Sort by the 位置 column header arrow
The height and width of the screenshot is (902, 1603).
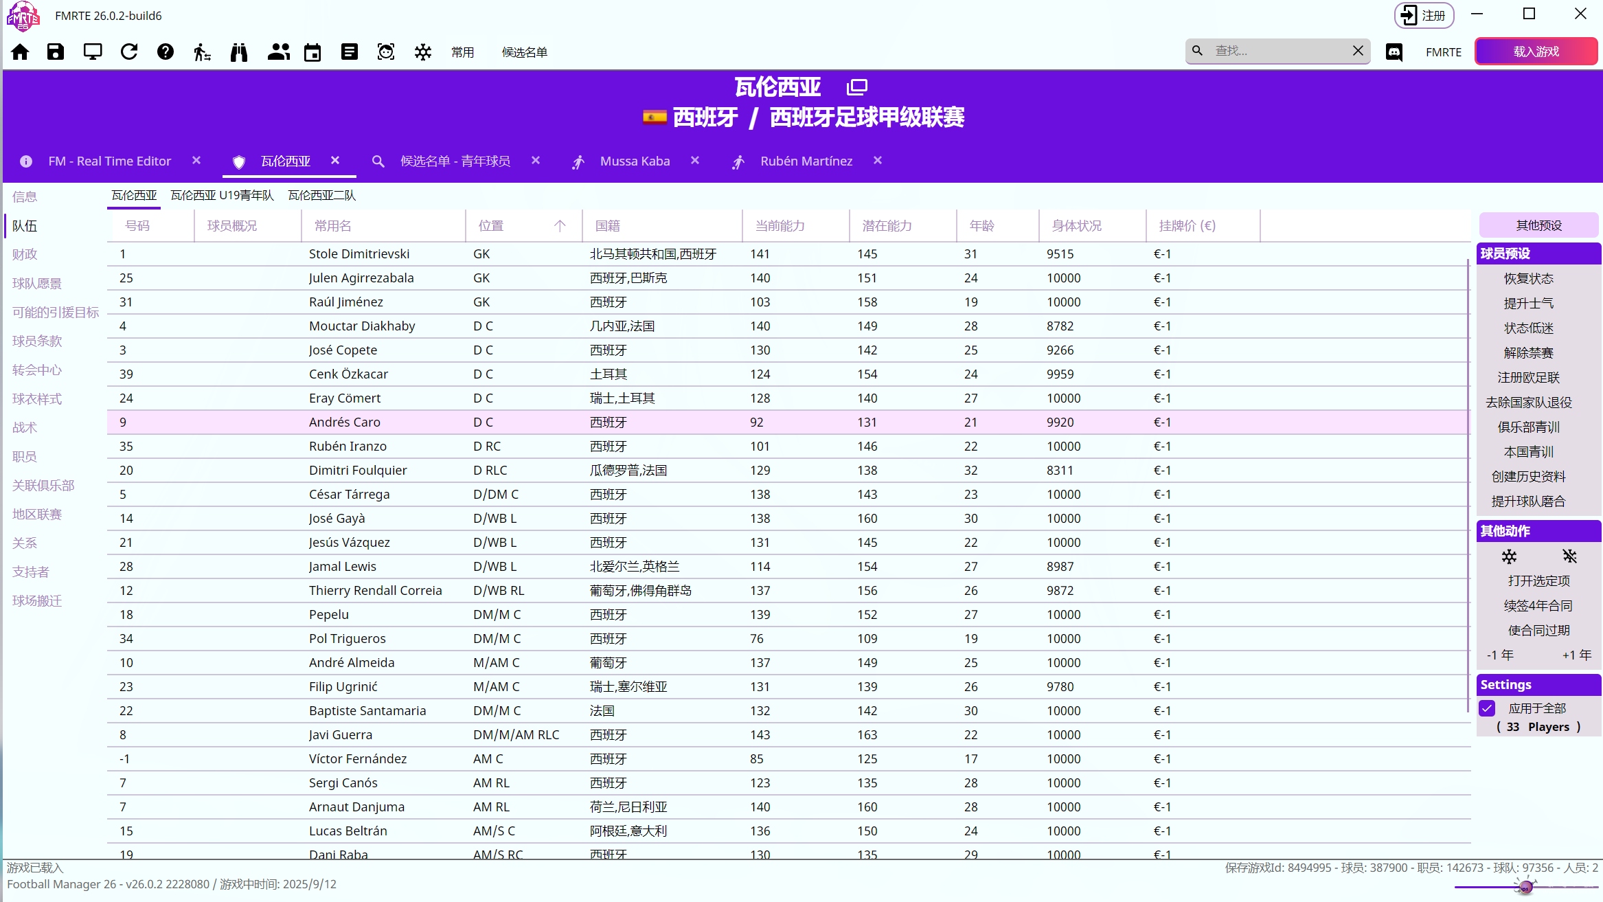[560, 226]
